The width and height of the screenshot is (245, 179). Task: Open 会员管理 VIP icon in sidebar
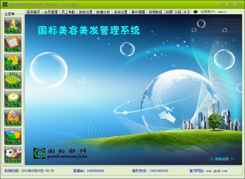pyautogui.click(x=13, y=62)
